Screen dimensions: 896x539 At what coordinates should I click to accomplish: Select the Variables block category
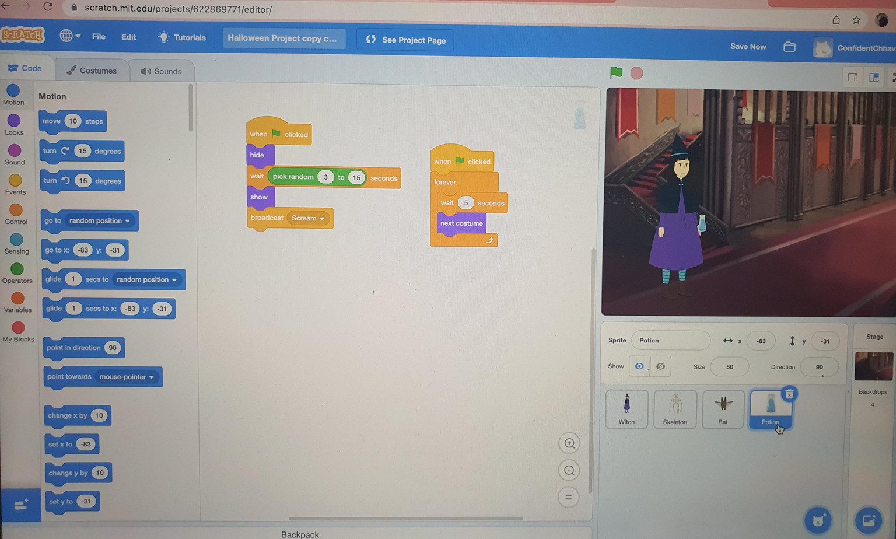tap(17, 303)
